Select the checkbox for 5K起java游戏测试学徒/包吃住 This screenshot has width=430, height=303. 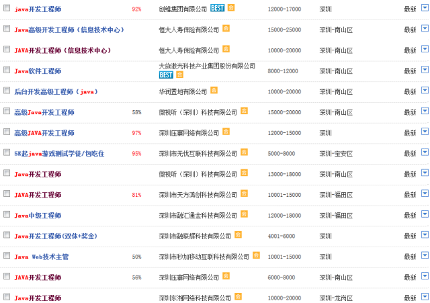tap(7, 153)
